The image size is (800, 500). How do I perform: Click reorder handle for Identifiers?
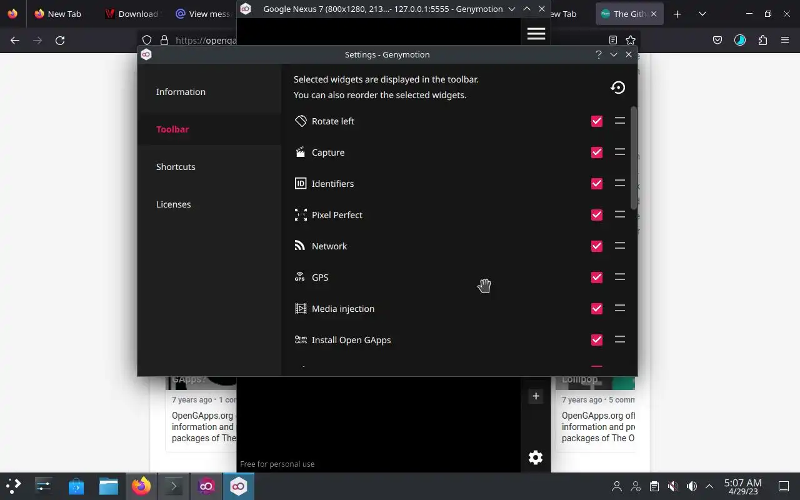(620, 183)
